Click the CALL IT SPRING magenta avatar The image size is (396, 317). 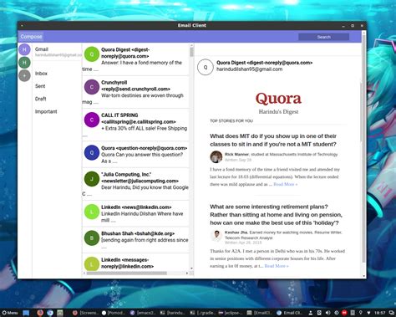[92, 120]
